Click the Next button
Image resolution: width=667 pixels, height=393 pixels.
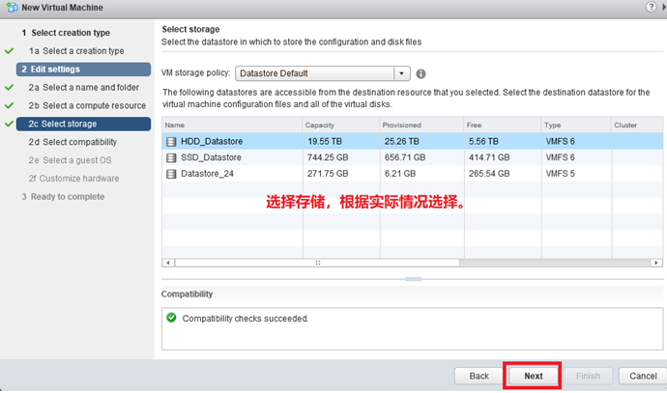coord(534,376)
